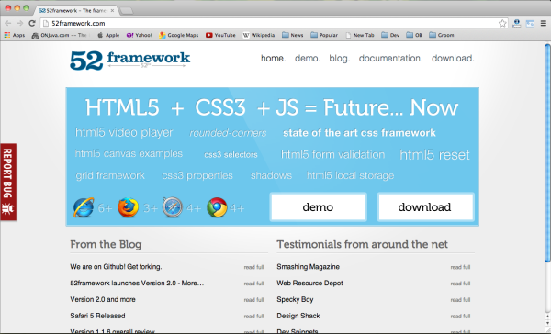Click the html5 video player text

tap(124, 133)
